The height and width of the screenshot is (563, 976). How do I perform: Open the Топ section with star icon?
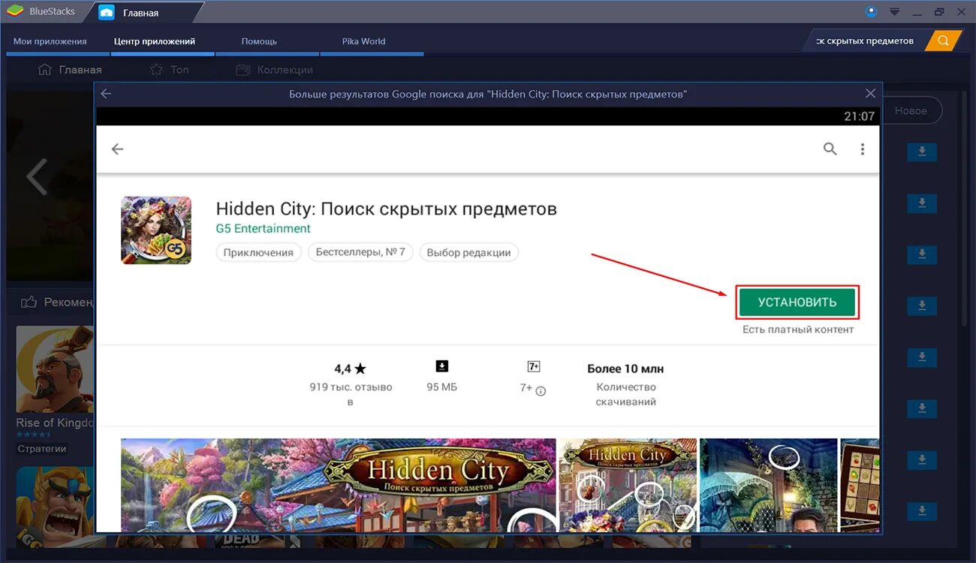[x=170, y=70]
